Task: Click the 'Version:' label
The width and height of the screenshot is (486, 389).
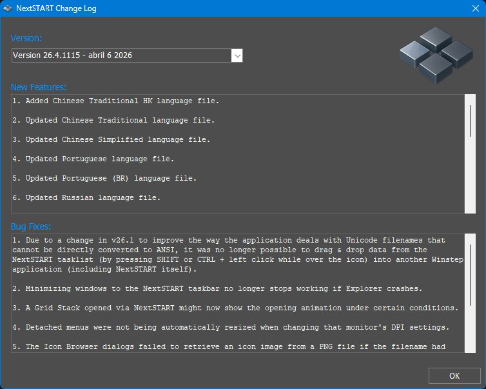Action: point(26,38)
